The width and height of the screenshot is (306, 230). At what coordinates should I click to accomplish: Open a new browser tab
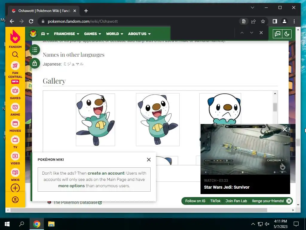(86, 11)
